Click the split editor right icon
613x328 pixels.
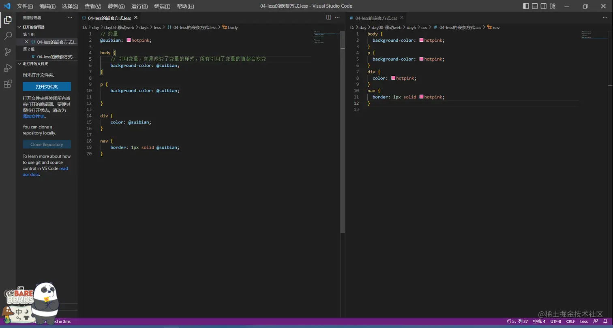pyautogui.click(x=329, y=17)
